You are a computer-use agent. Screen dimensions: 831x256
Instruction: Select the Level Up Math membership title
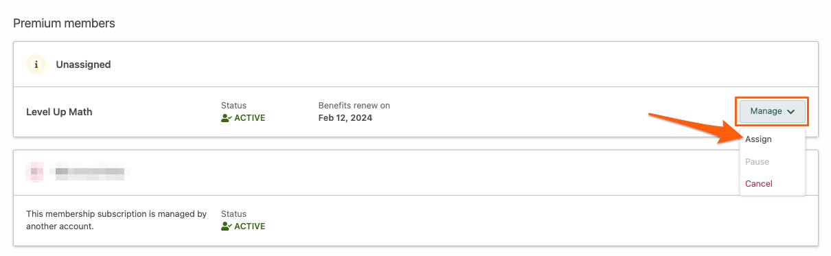[x=59, y=112]
